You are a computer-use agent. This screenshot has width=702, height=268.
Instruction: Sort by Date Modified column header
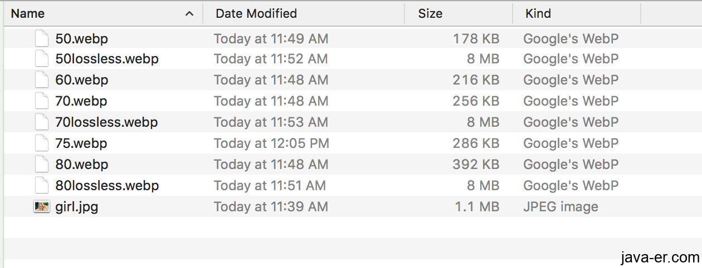click(x=256, y=13)
